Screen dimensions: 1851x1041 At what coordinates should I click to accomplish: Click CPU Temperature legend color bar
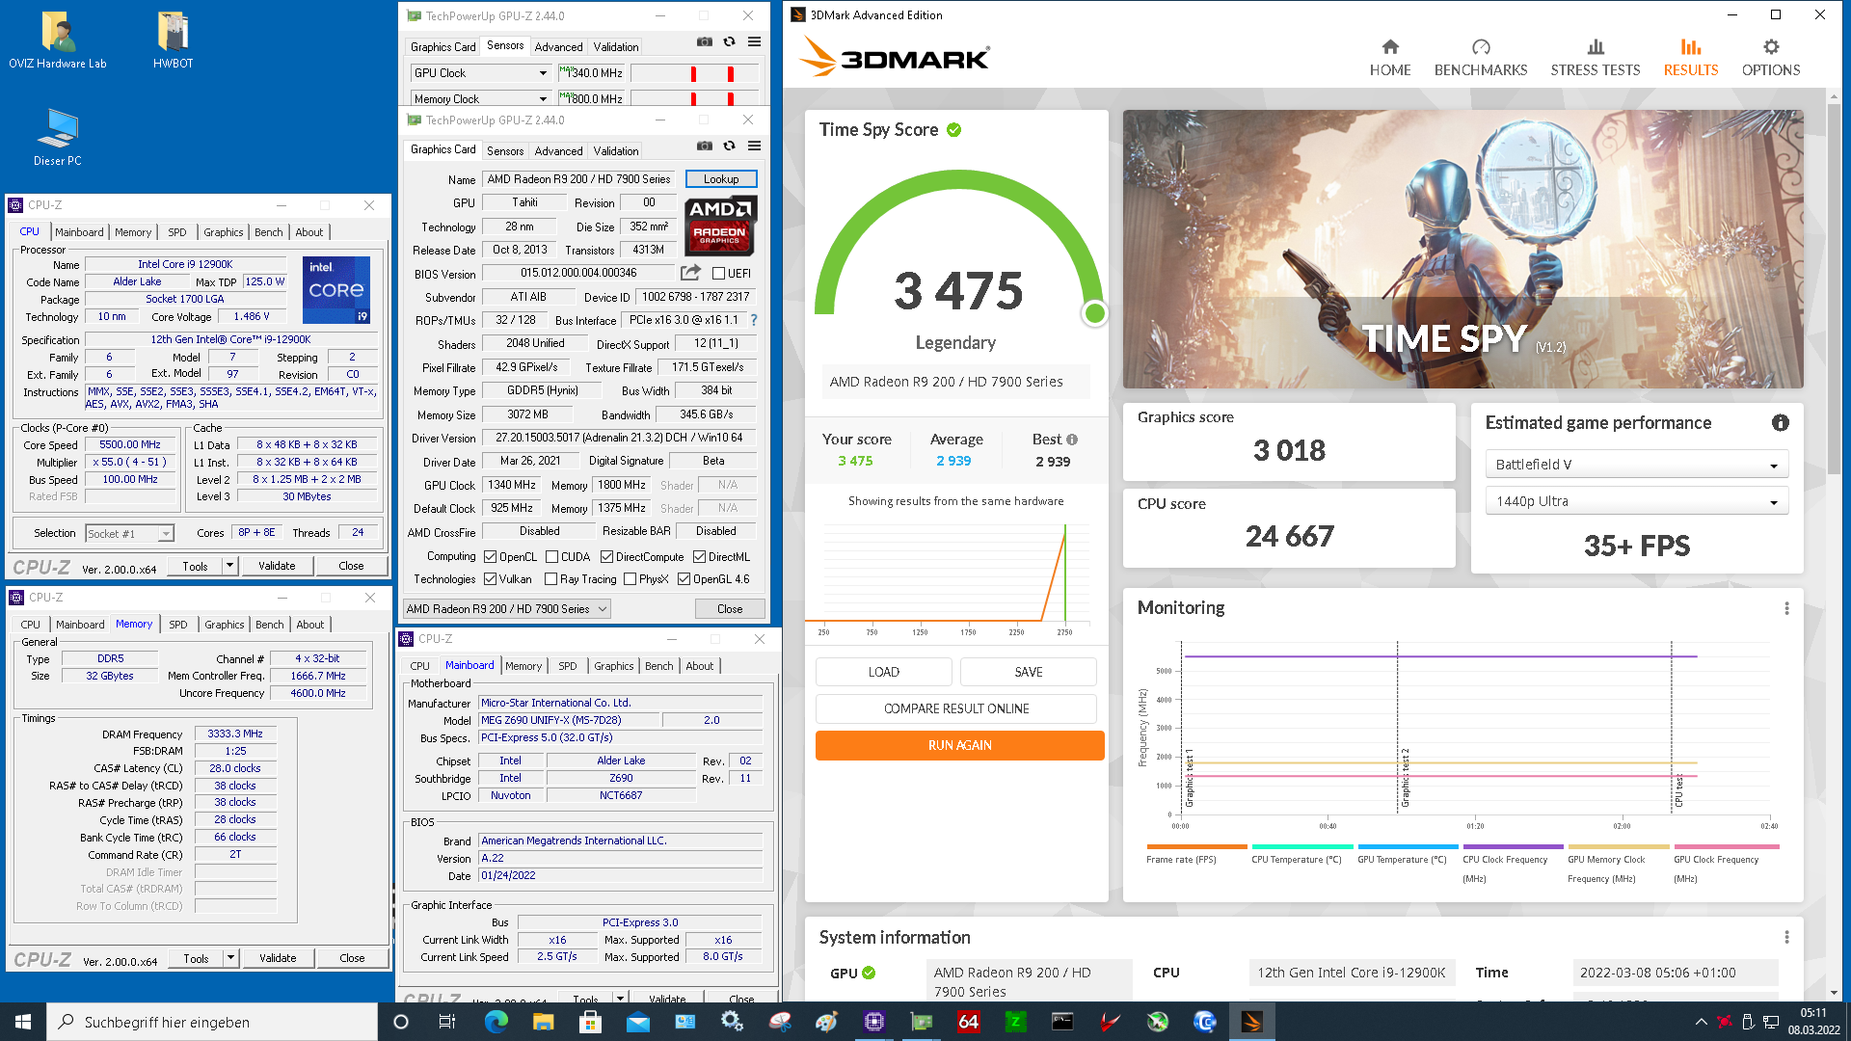tap(1301, 847)
